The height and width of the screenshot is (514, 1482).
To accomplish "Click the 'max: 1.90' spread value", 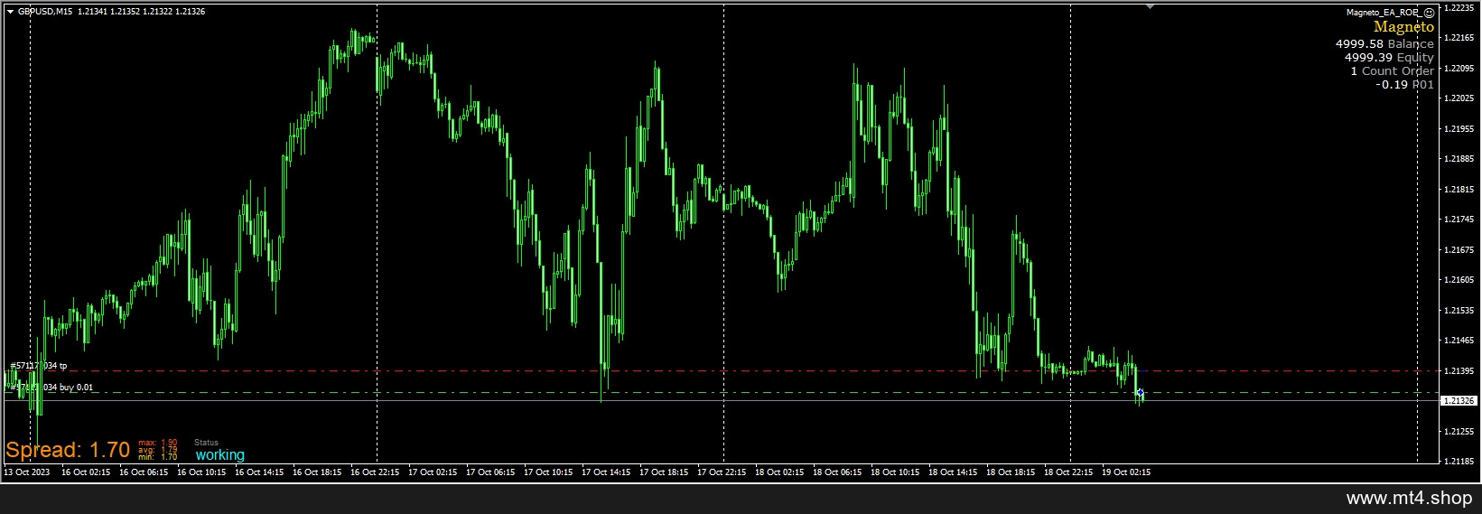I will [157, 443].
